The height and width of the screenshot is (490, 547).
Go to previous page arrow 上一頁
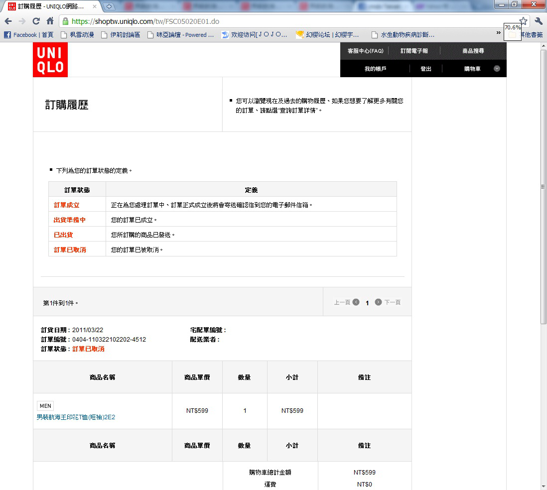[356, 302]
